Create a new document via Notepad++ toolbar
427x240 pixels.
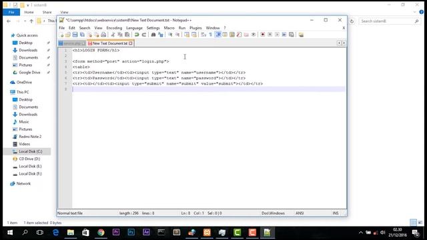tap(61, 35)
